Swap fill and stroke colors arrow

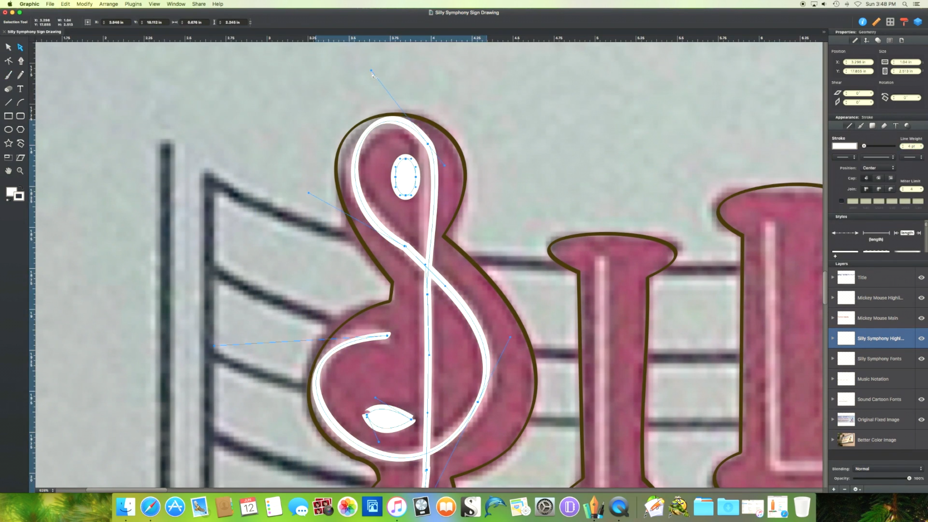click(x=21, y=187)
